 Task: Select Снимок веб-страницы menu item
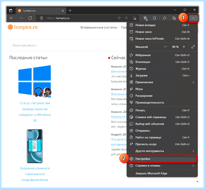click(162, 117)
